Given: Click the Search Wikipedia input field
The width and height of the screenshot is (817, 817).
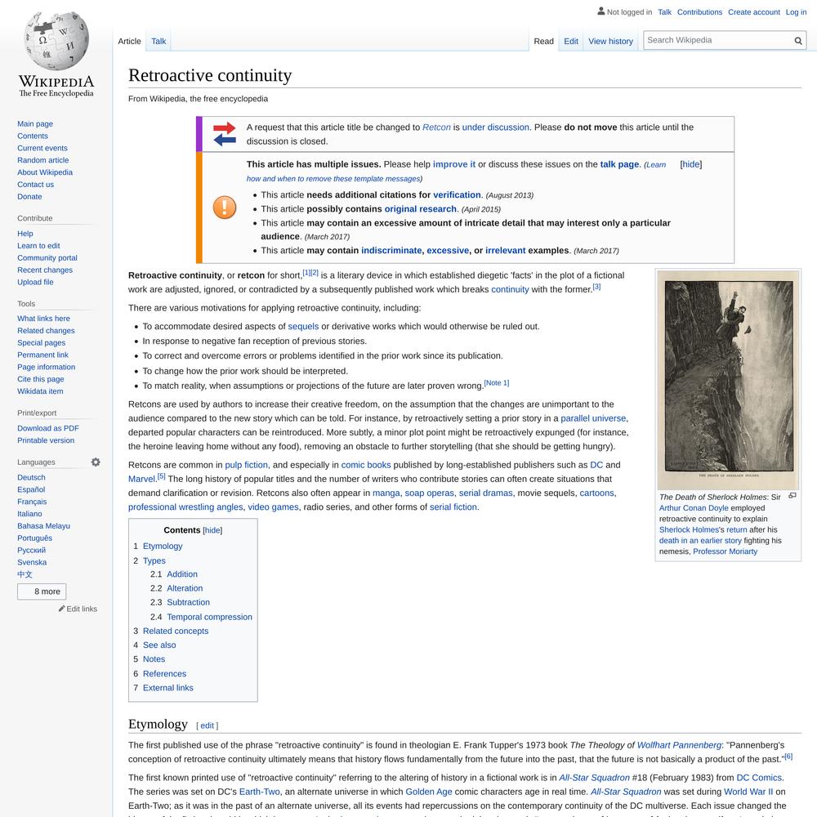Looking at the screenshot, I should [x=718, y=41].
